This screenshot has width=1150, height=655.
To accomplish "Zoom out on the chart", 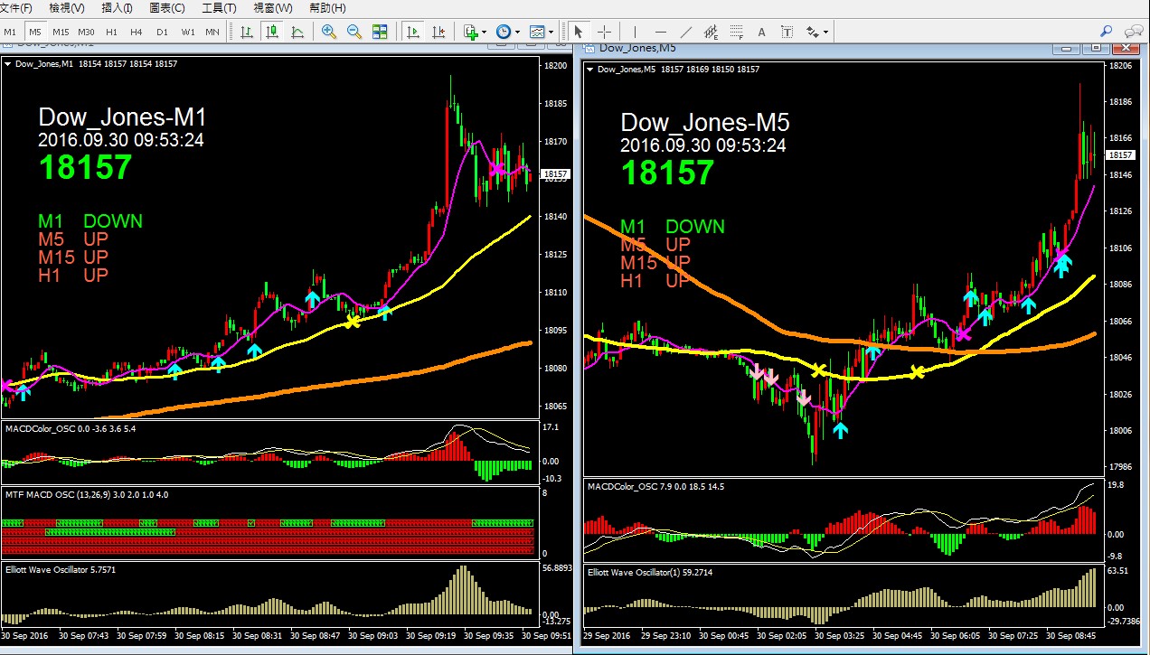I will [354, 32].
